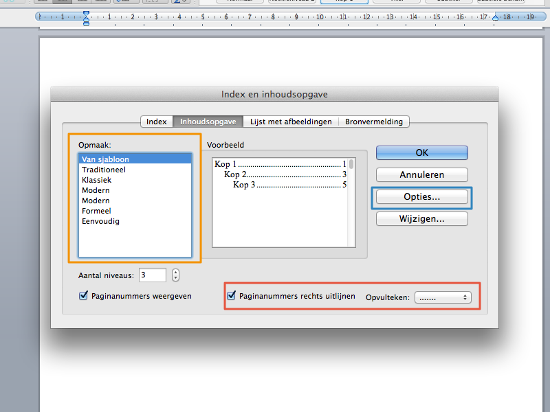Click the Annuleren button
550x412 pixels.
pos(422,174)
